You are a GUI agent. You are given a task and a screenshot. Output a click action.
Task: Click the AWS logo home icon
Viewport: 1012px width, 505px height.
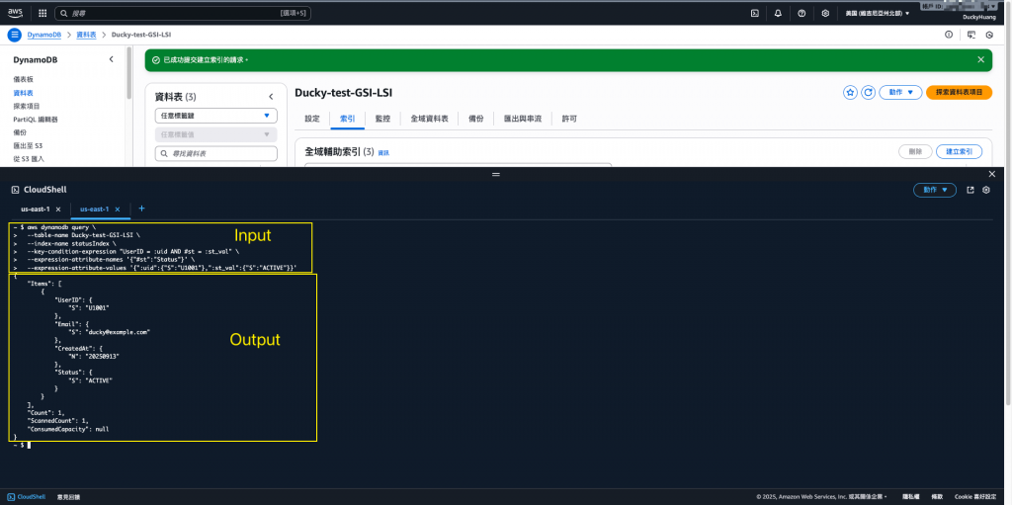[16, 12]
